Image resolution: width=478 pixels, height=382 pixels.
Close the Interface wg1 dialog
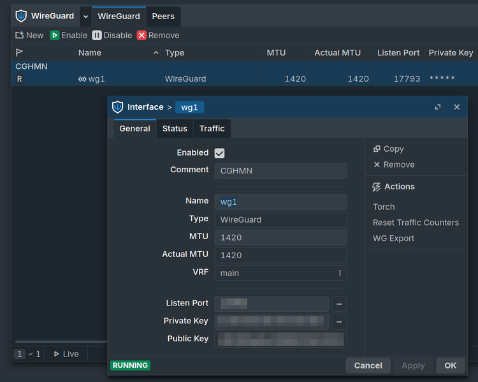pos(457,107)
